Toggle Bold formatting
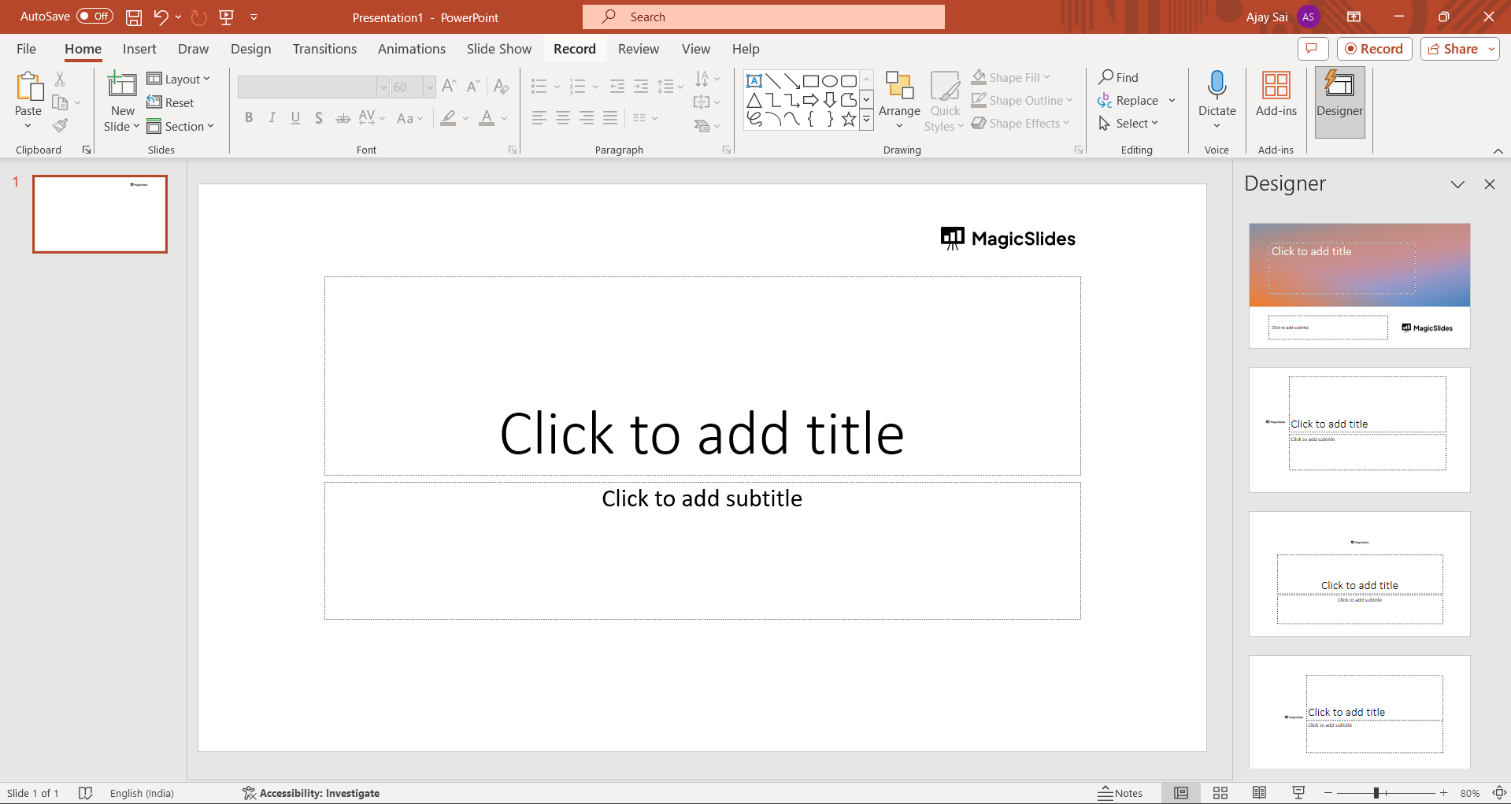The height and width of the screenshot is (804, 1511). click(x=249, y=118)
